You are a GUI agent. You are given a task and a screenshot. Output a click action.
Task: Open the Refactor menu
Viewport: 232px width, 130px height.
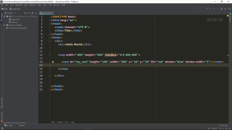33,5
